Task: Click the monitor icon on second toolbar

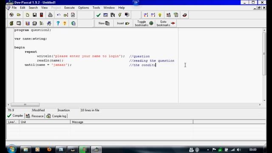Action: [x=19, y=23]
